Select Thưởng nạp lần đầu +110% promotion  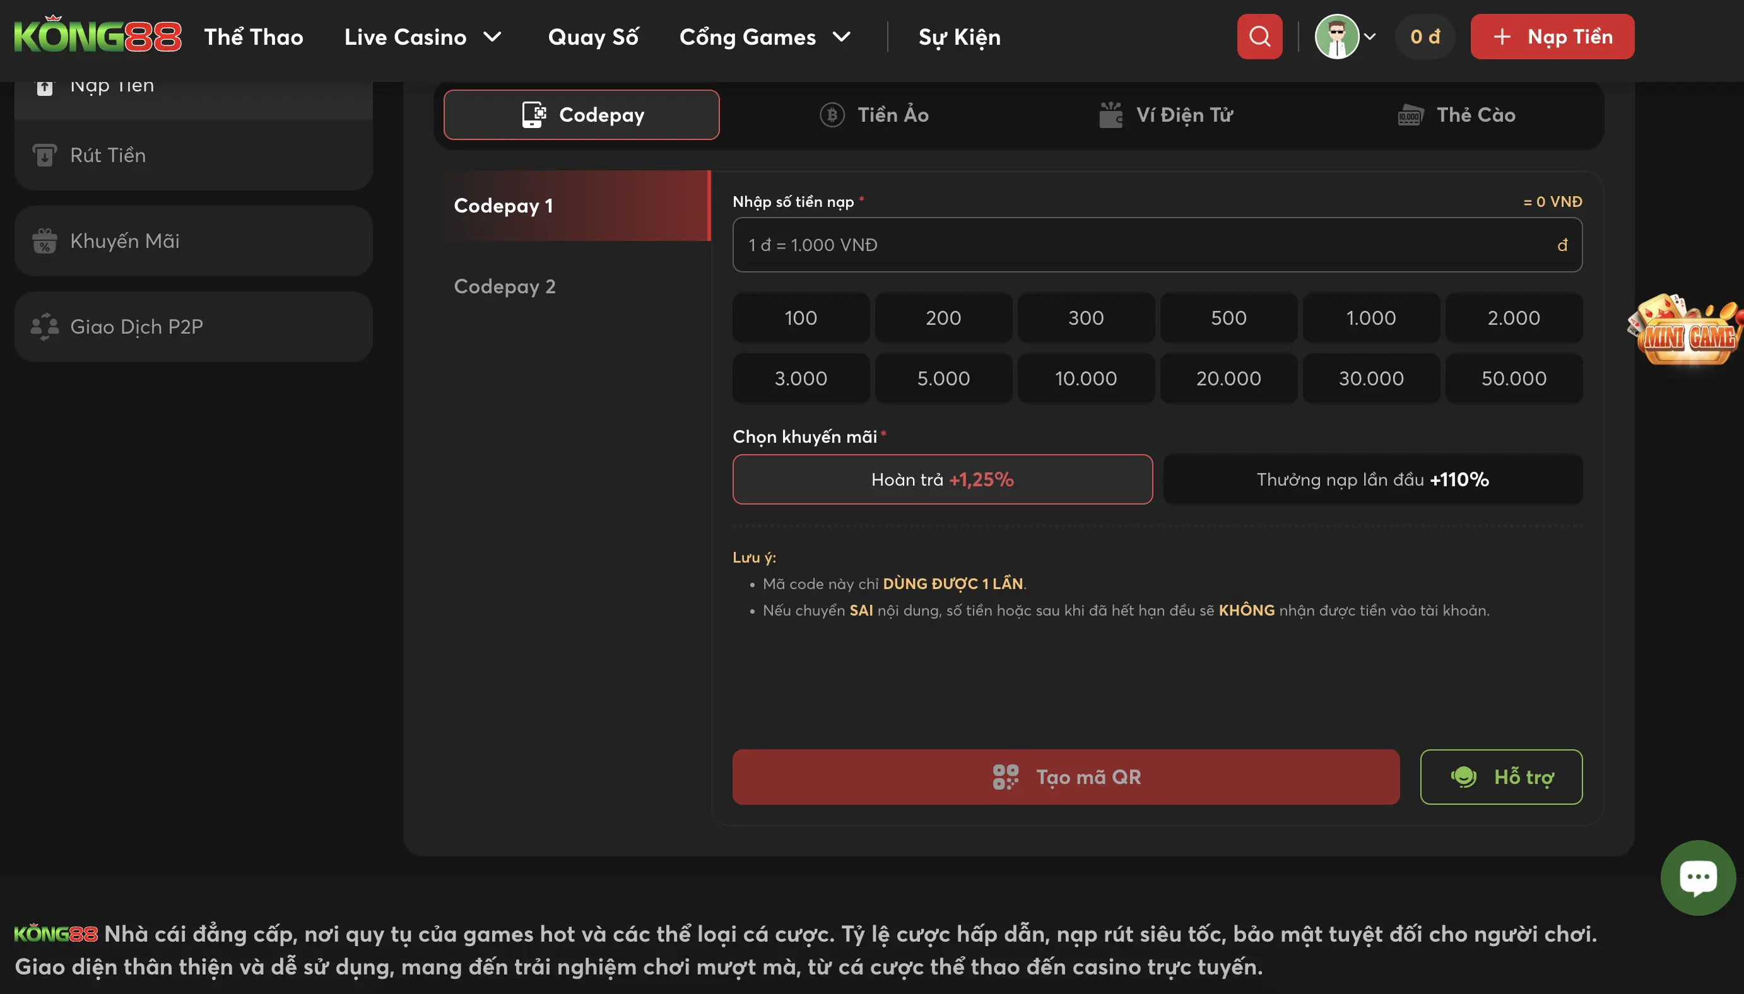point(1372,479)
